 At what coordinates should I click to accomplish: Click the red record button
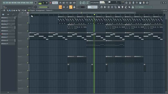50,3
